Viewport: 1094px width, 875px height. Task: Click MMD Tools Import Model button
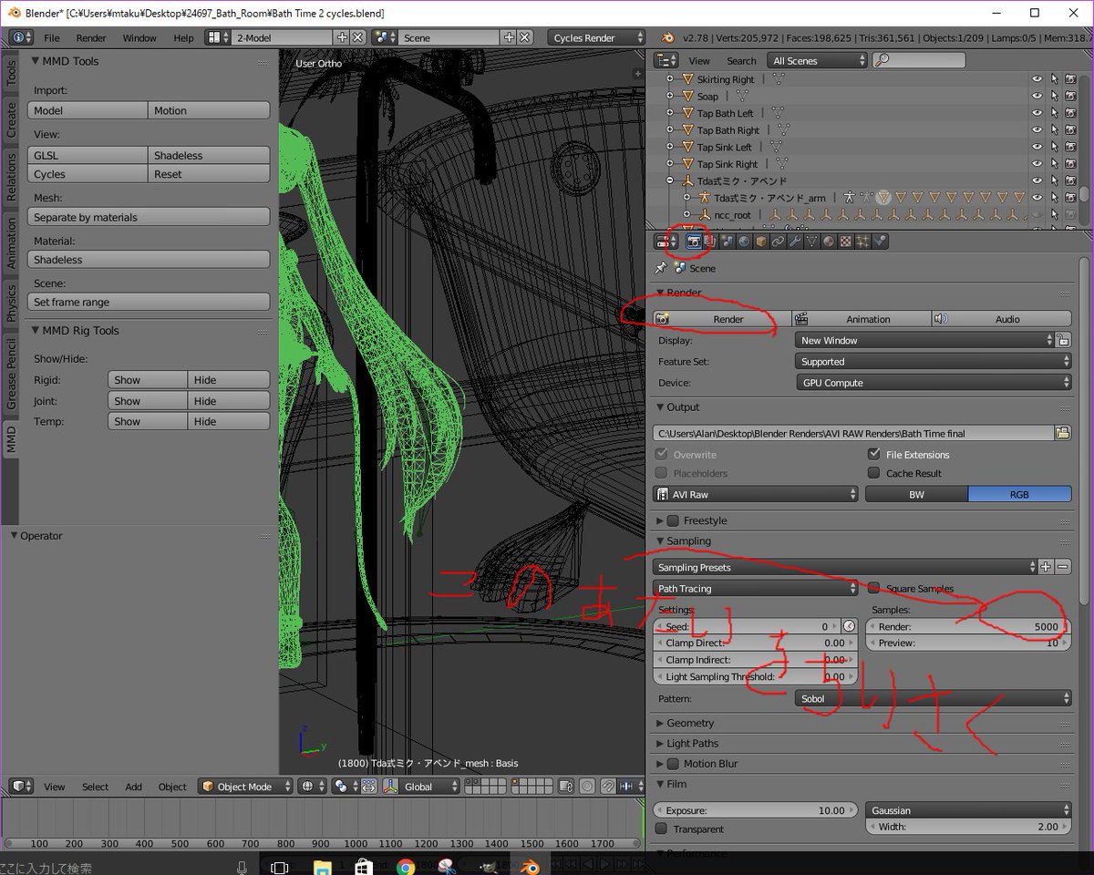point(88,110)
